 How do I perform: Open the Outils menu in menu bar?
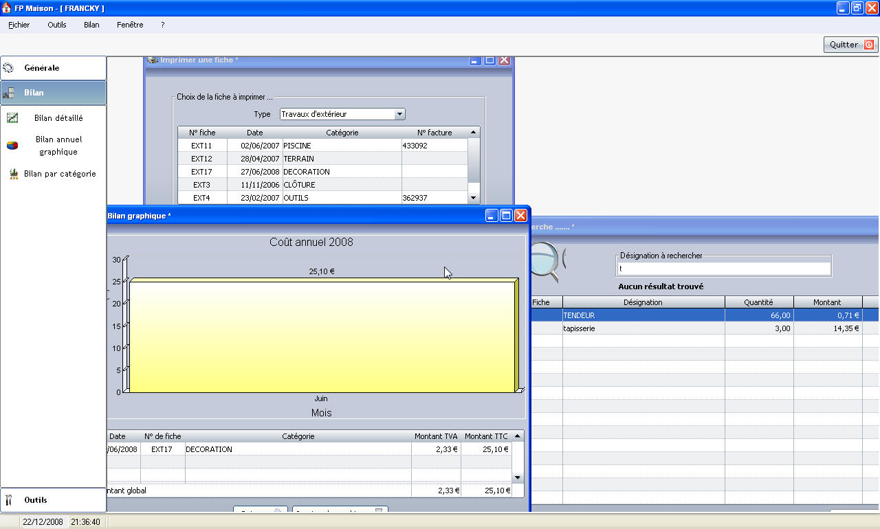57,25
